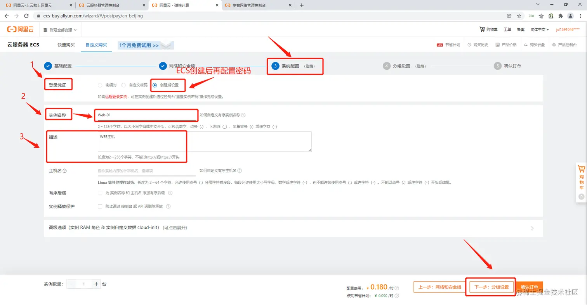Click the 1个月免费试用 banner
The image size is (587, 305).
click(146, 45)
